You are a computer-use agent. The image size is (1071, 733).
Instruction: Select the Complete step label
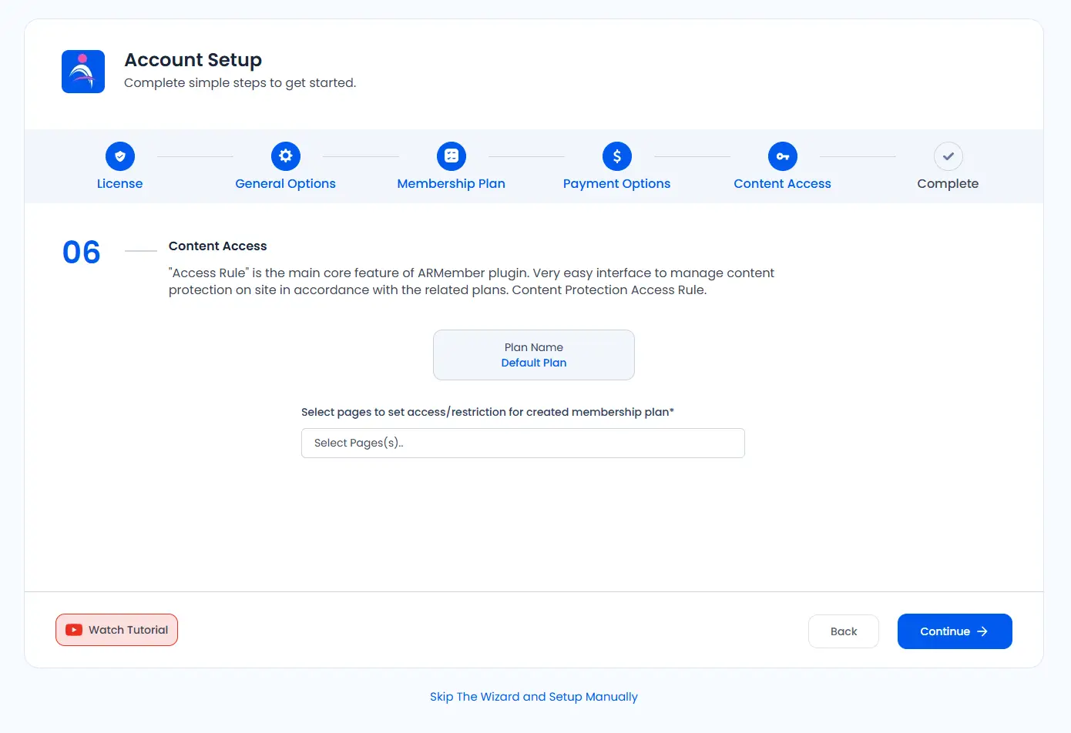[x=948, y=183]
